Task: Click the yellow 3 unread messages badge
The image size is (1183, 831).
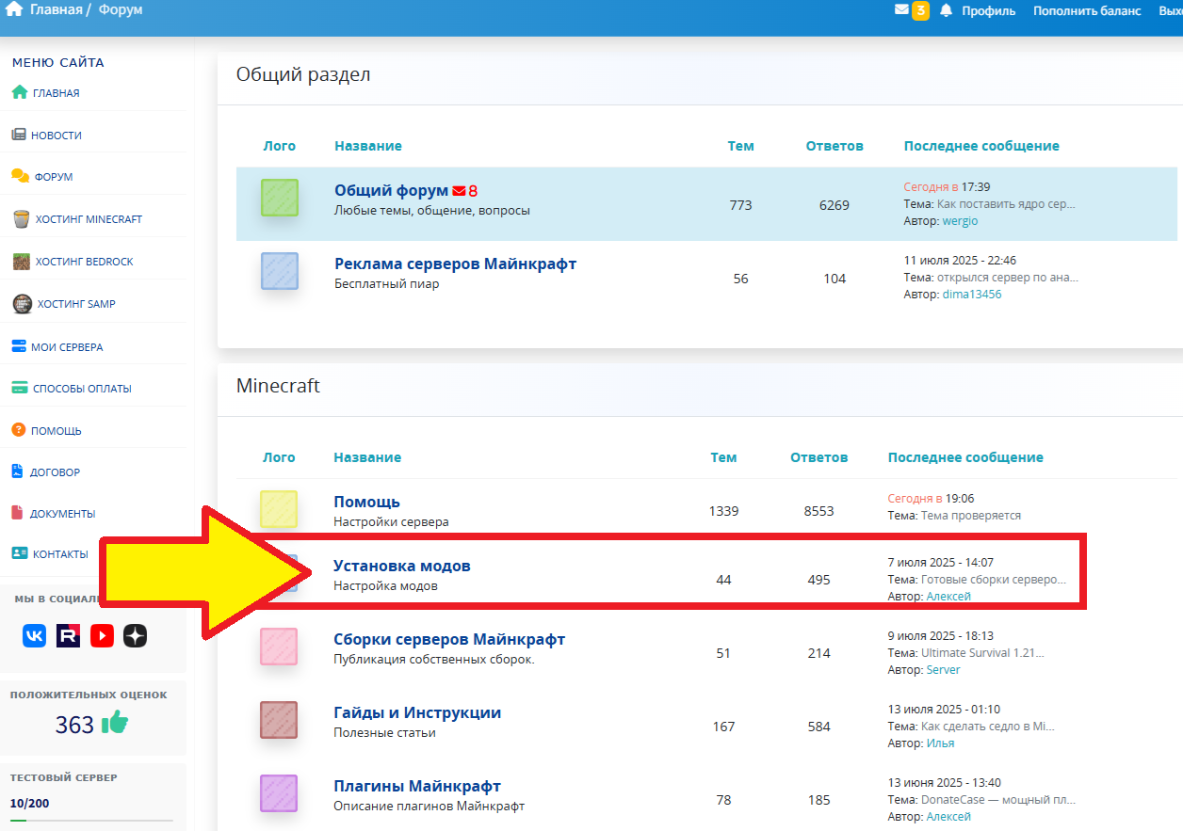Action: [x=920, y=10]
